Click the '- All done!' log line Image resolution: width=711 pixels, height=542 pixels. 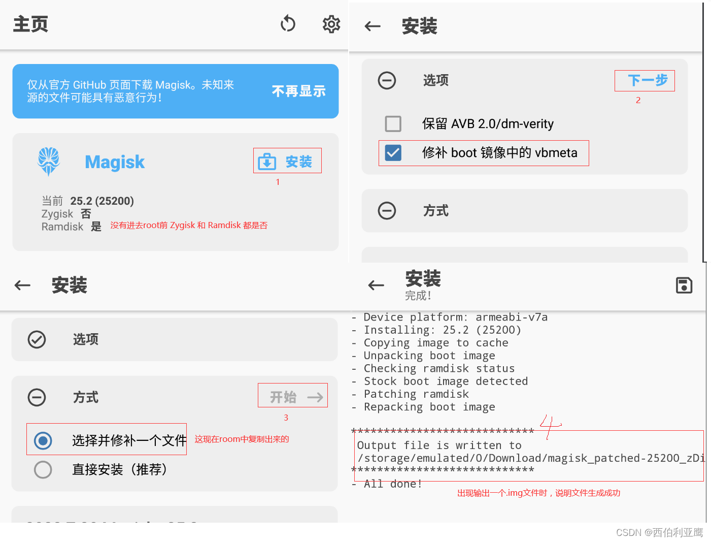point(387,484)
